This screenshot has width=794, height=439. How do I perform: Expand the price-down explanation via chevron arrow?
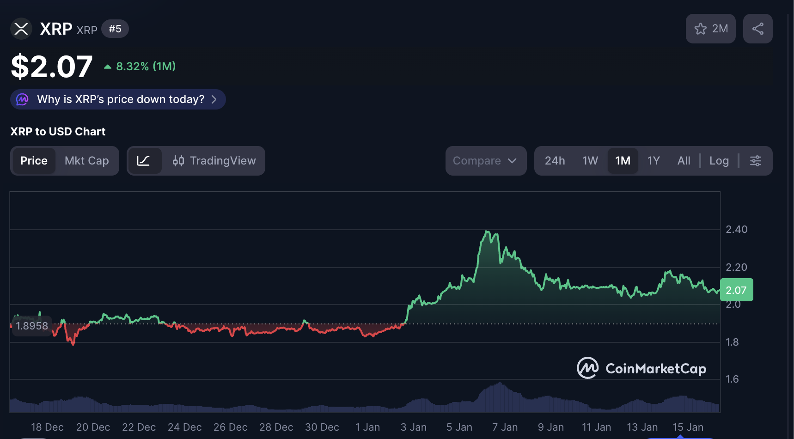pos(214,99)
